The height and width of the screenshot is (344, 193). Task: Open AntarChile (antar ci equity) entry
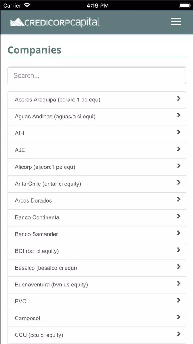click(97, 184)
